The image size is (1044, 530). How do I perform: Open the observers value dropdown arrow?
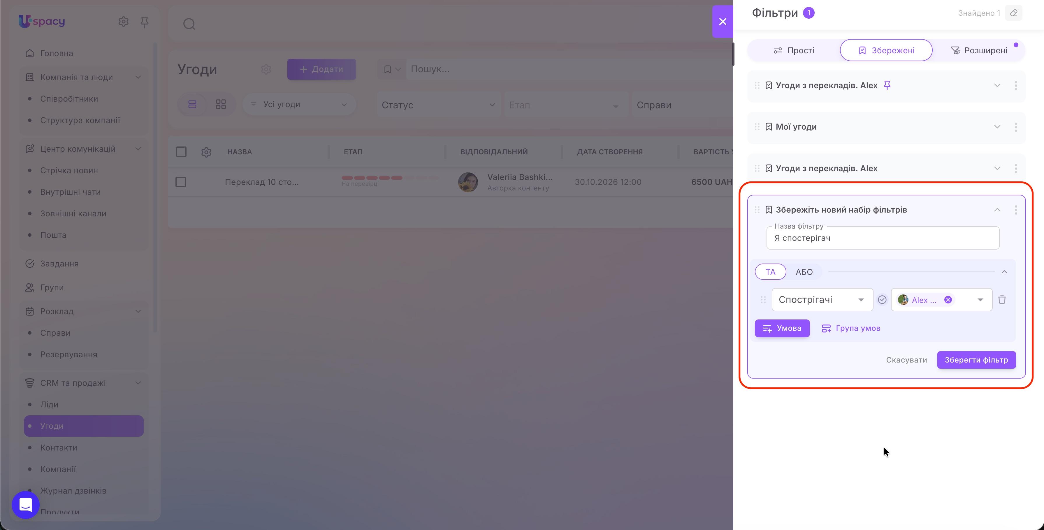click(980, 300)
